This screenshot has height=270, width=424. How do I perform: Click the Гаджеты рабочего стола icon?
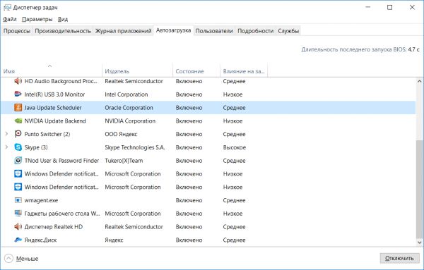click(18, 214)
